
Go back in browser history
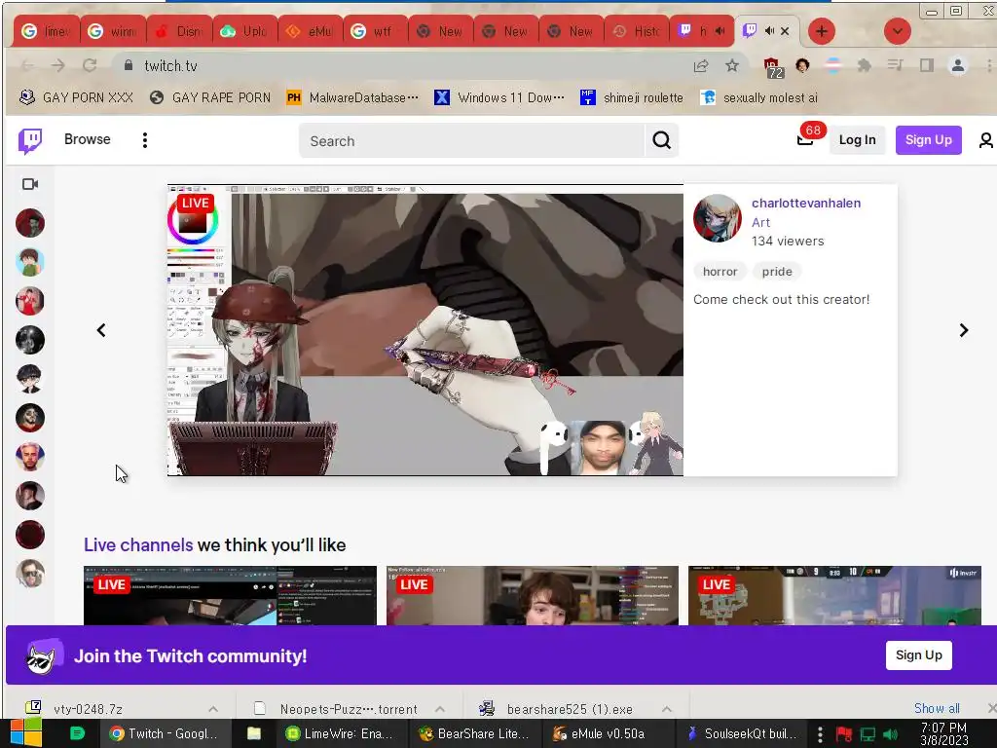click(27, 65)
